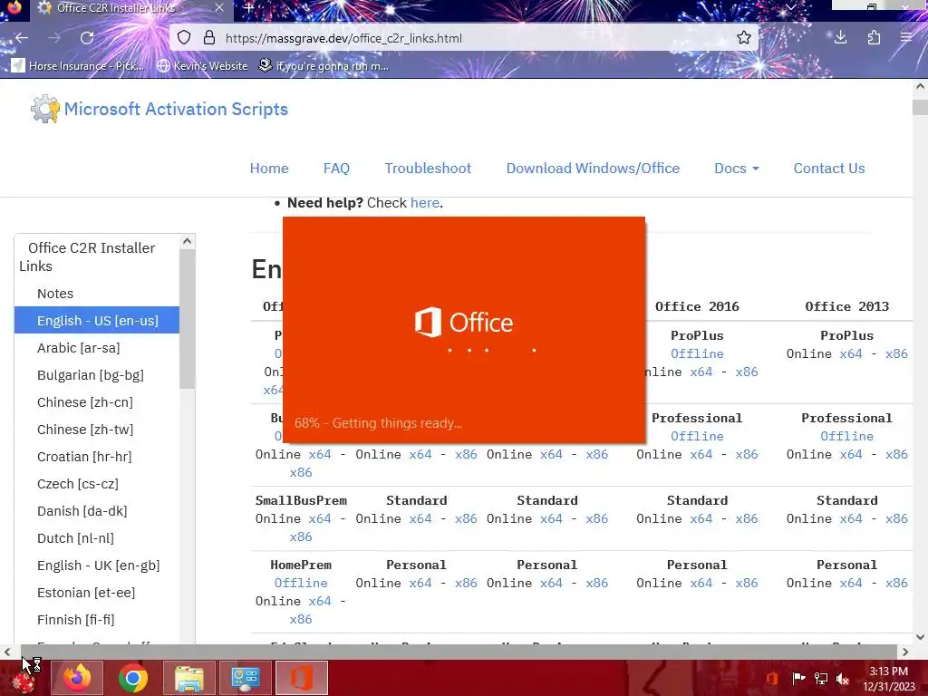Open File Explorer from the taskbar
The width and height of the screenshot is (928, 696).
pos(188,678)
